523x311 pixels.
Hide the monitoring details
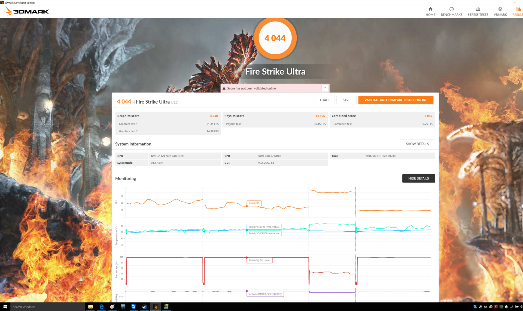418,178
